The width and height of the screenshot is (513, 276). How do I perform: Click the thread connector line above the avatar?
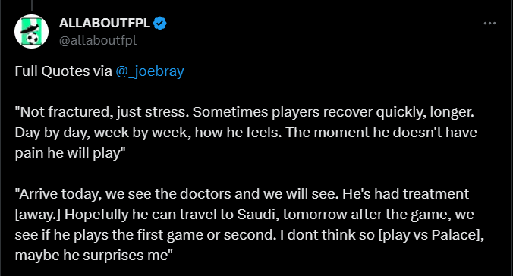point(32,5)
